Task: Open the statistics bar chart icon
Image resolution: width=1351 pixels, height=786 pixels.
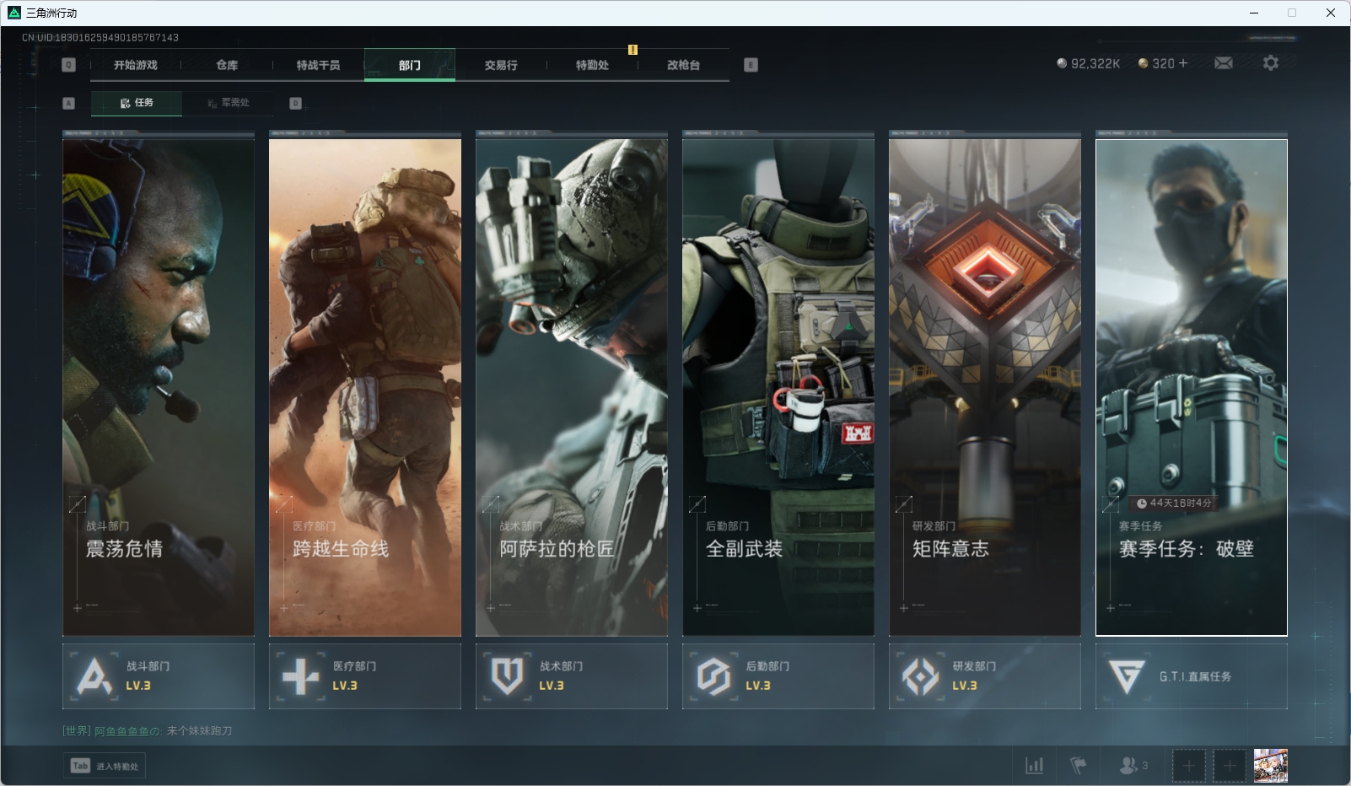Action: (1034, 766)
